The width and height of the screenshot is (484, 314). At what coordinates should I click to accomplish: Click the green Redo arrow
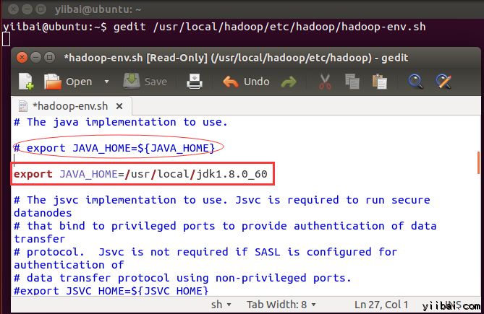pyautogui.click(x=289, y=82)
